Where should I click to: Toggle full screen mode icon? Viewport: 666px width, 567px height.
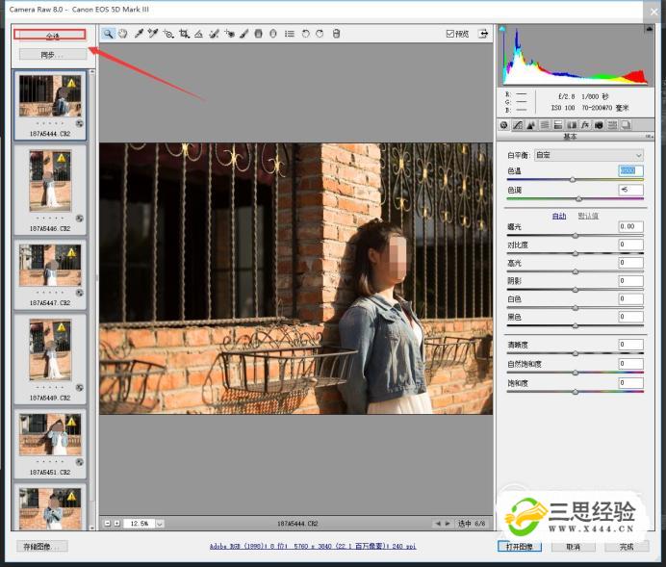[481, 34]
